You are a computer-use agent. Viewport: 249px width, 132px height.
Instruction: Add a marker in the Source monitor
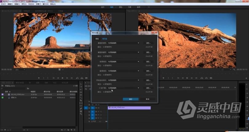coord(39,78)
